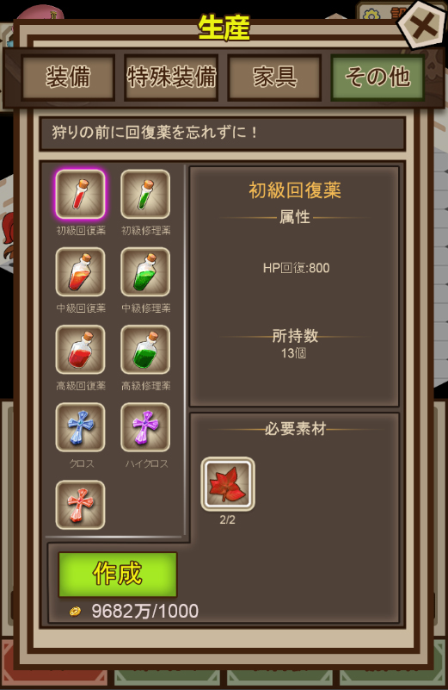Select the 初級修理薬 green potion icon
Viewport: 448px width, 690px height.
click(x=145, y=194)
